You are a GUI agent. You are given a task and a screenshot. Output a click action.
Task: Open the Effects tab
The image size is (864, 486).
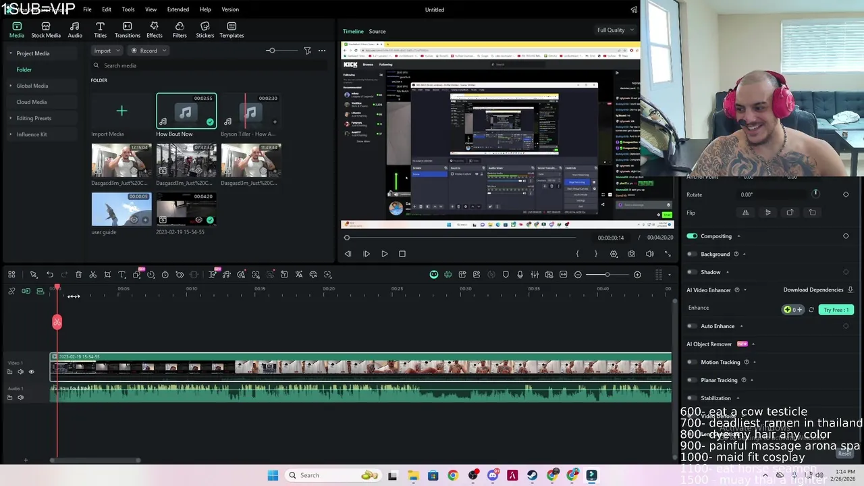(155, 30)
